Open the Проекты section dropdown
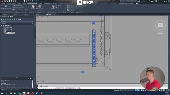The width and height of the screenshot is (170, 95). click(x=32, y=24)
